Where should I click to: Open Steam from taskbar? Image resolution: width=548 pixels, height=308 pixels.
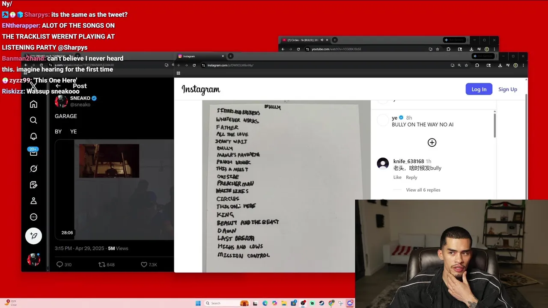tap(322, 303)
